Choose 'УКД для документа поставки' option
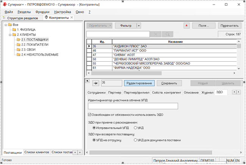 coord(136,140)
